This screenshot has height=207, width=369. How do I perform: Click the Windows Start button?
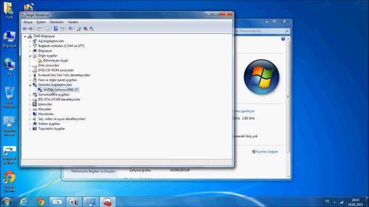click(6, 202)
